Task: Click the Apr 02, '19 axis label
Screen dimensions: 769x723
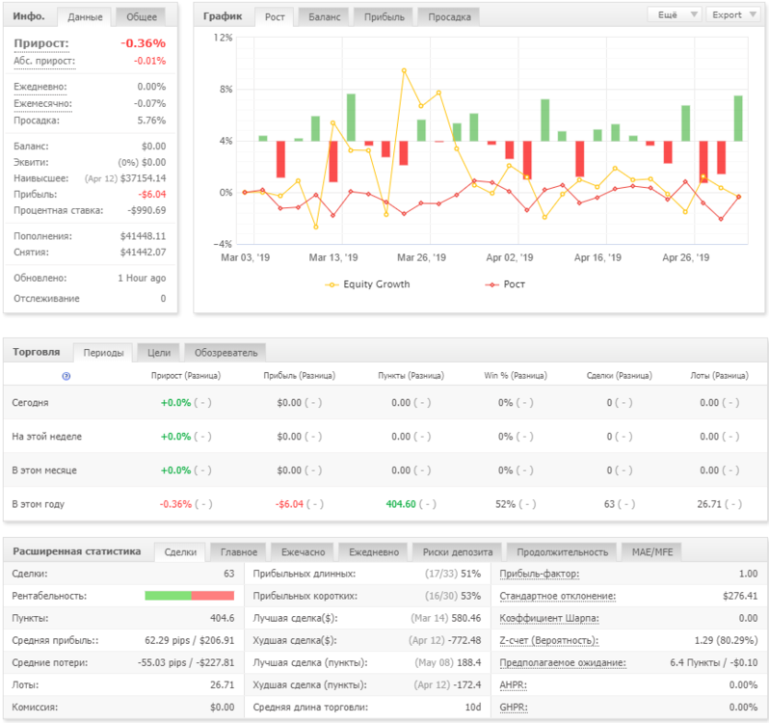Action: pos(509,258)
